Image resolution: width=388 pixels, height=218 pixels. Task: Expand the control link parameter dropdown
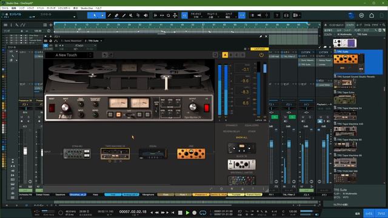tap(74, 17)
